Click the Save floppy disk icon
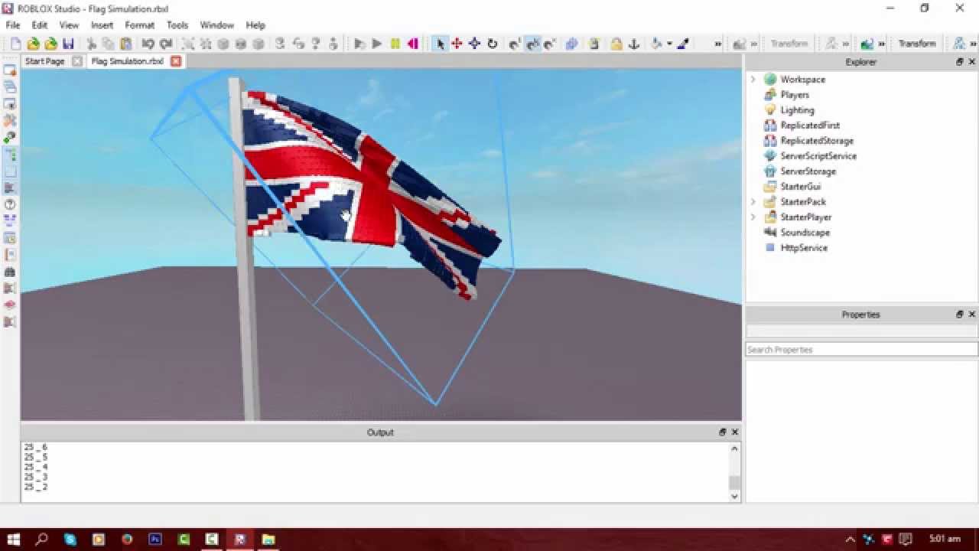This screenshot has width=979, height=551. click(x=68, y=44)
